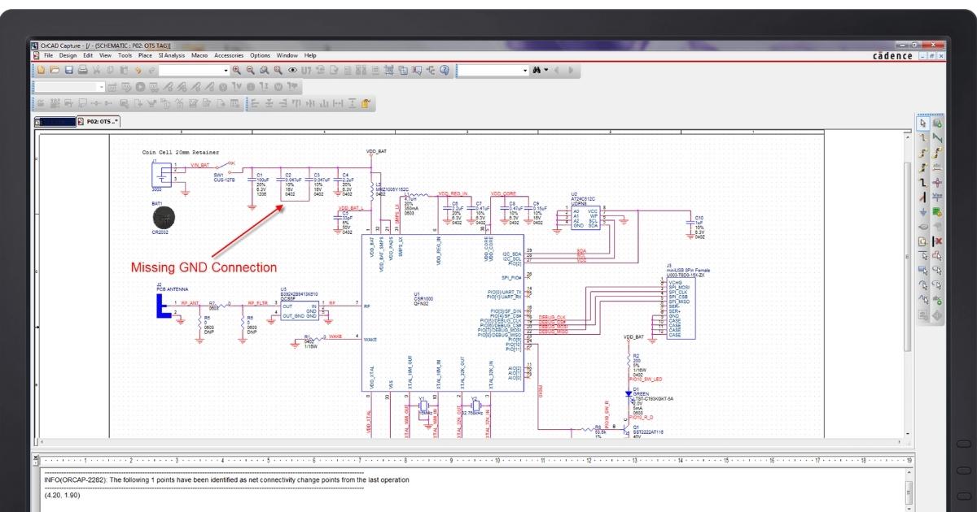Click the binoculars search icon
The height and width of the screenshot is (512, 977).
(537, 70)
